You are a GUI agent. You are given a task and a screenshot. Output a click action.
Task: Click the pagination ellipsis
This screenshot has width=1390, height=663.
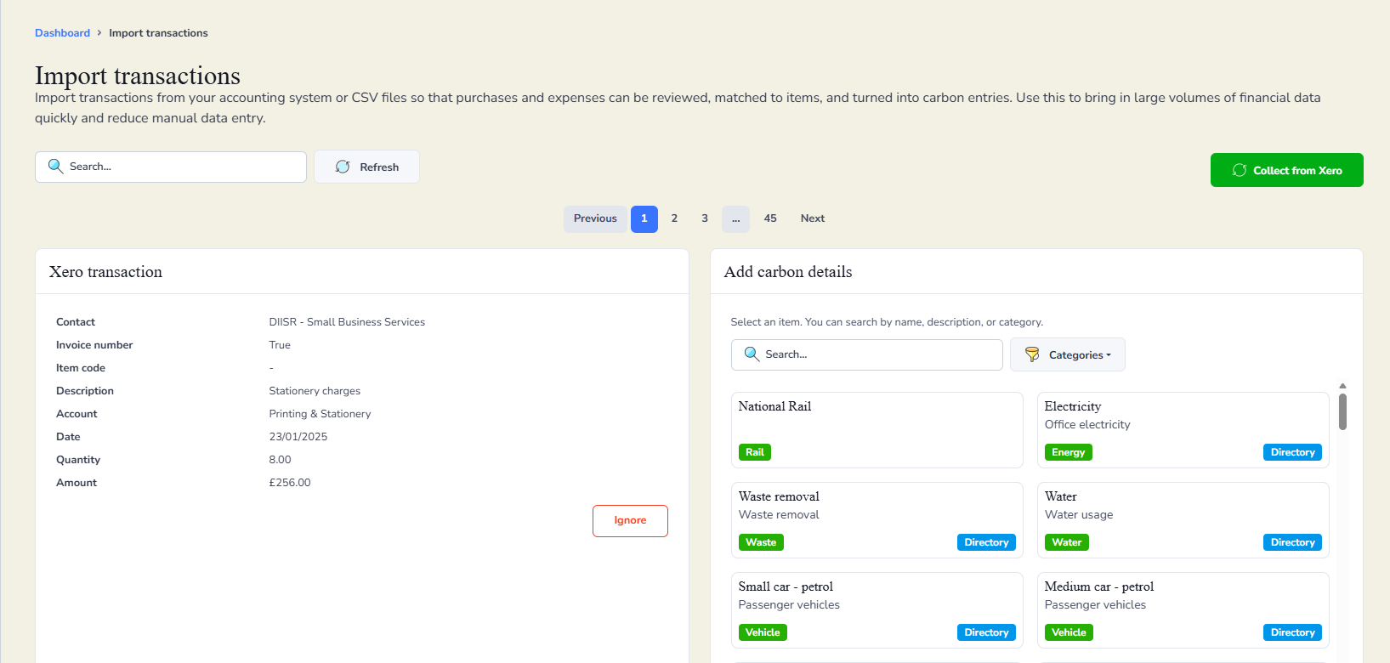(x=736, y=218)
